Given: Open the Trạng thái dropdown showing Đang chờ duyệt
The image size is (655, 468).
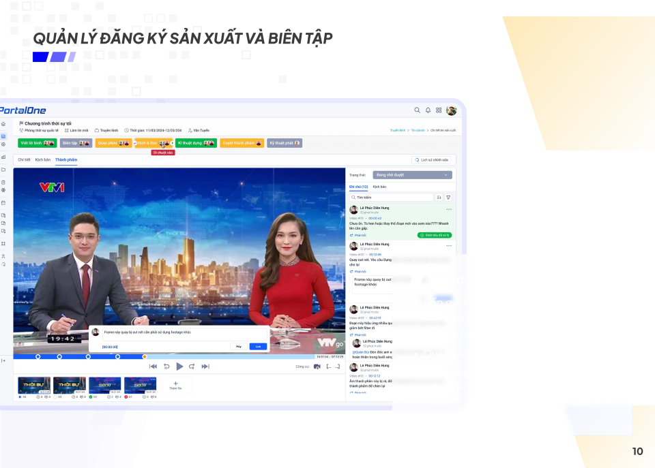Looking at the screenshot, I should [x=412, y=175].
